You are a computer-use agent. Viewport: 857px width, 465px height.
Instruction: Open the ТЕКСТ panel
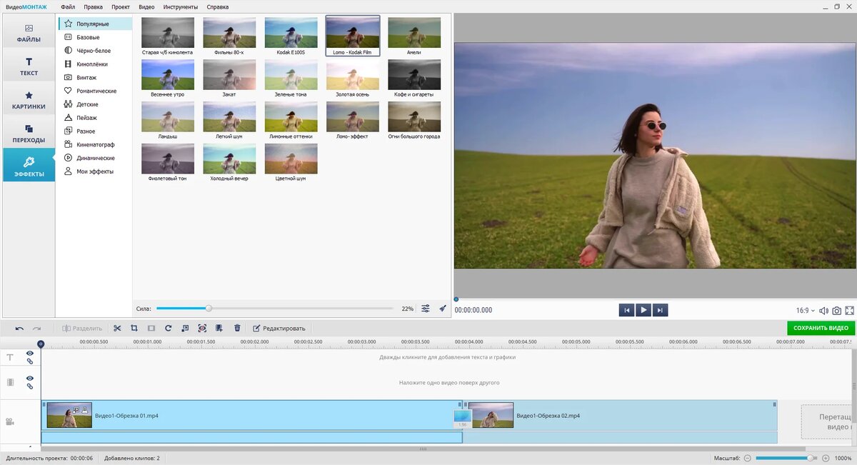[x=29, y=65]
